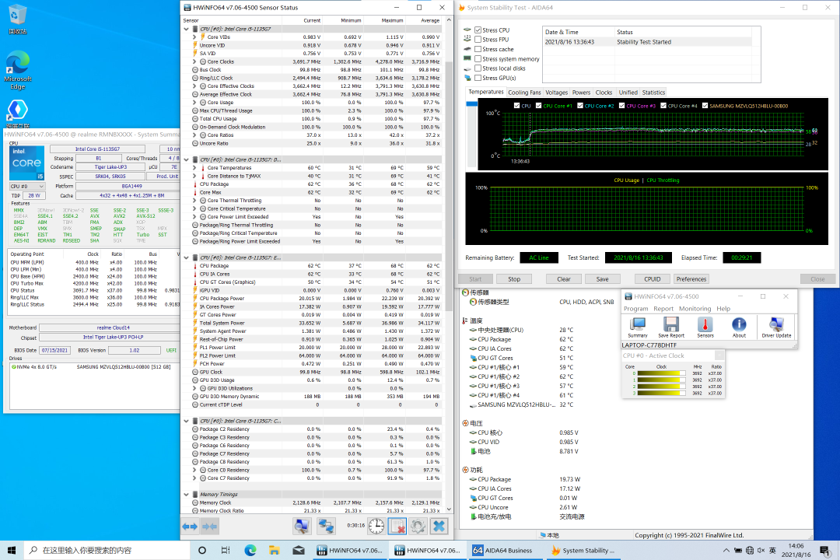840x560 pixels.
Task: Click the Stop button in AIDA64
Action: pyautogui.click(x=514, y=279)
